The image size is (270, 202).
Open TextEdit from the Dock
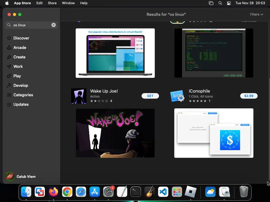(122, 192)
